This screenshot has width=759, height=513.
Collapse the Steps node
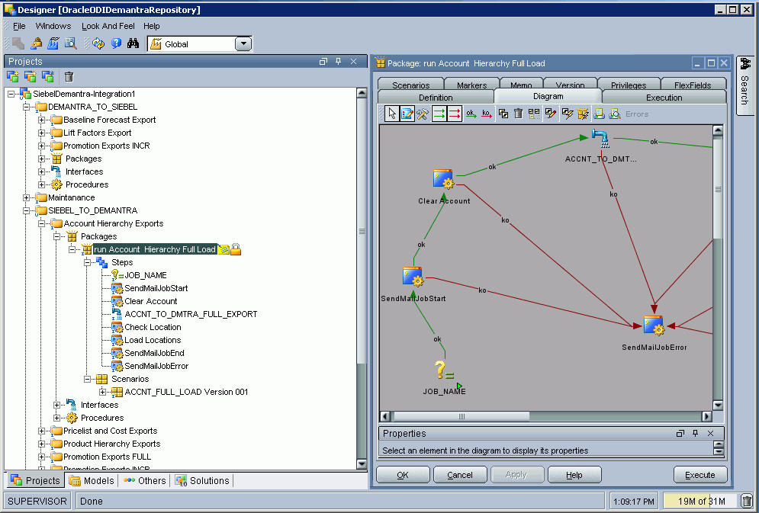pos(88,262)
